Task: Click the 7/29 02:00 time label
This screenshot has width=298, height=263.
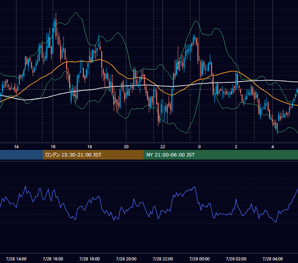Action: pyautogui.click(x=236, y=259)
